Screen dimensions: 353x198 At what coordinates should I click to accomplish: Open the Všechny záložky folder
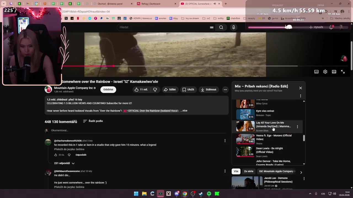[340, 18]
